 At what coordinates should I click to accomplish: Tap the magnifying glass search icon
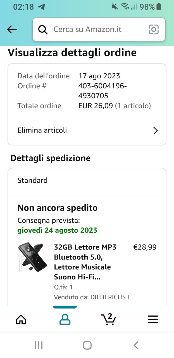click(43, 29)
